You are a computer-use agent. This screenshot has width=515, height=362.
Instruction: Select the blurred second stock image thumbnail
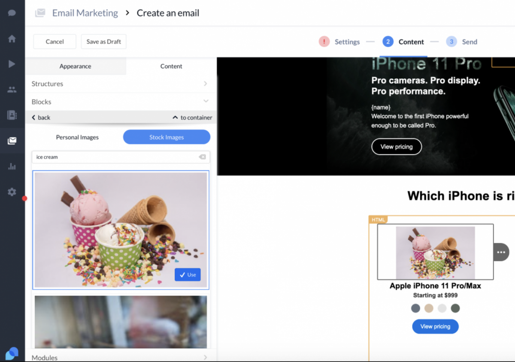point(121,322)
